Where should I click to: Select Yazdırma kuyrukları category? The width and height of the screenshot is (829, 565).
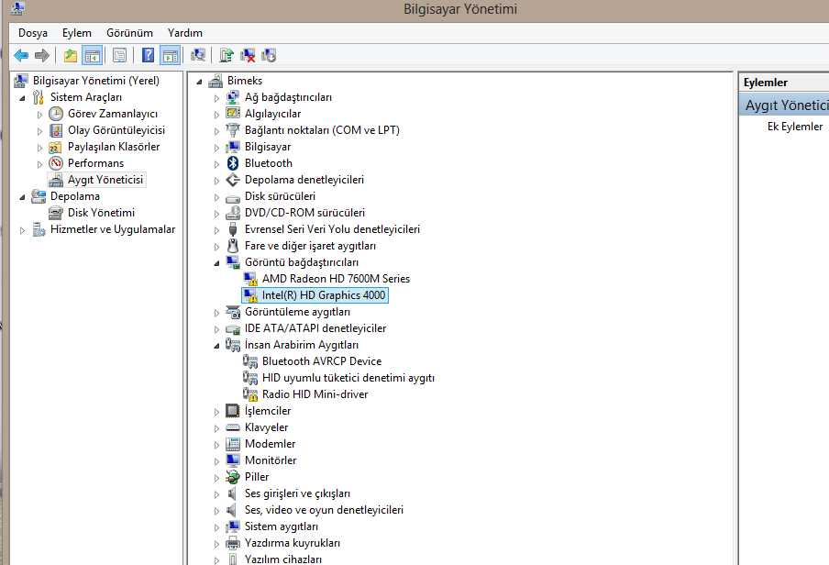coord(292,543)
